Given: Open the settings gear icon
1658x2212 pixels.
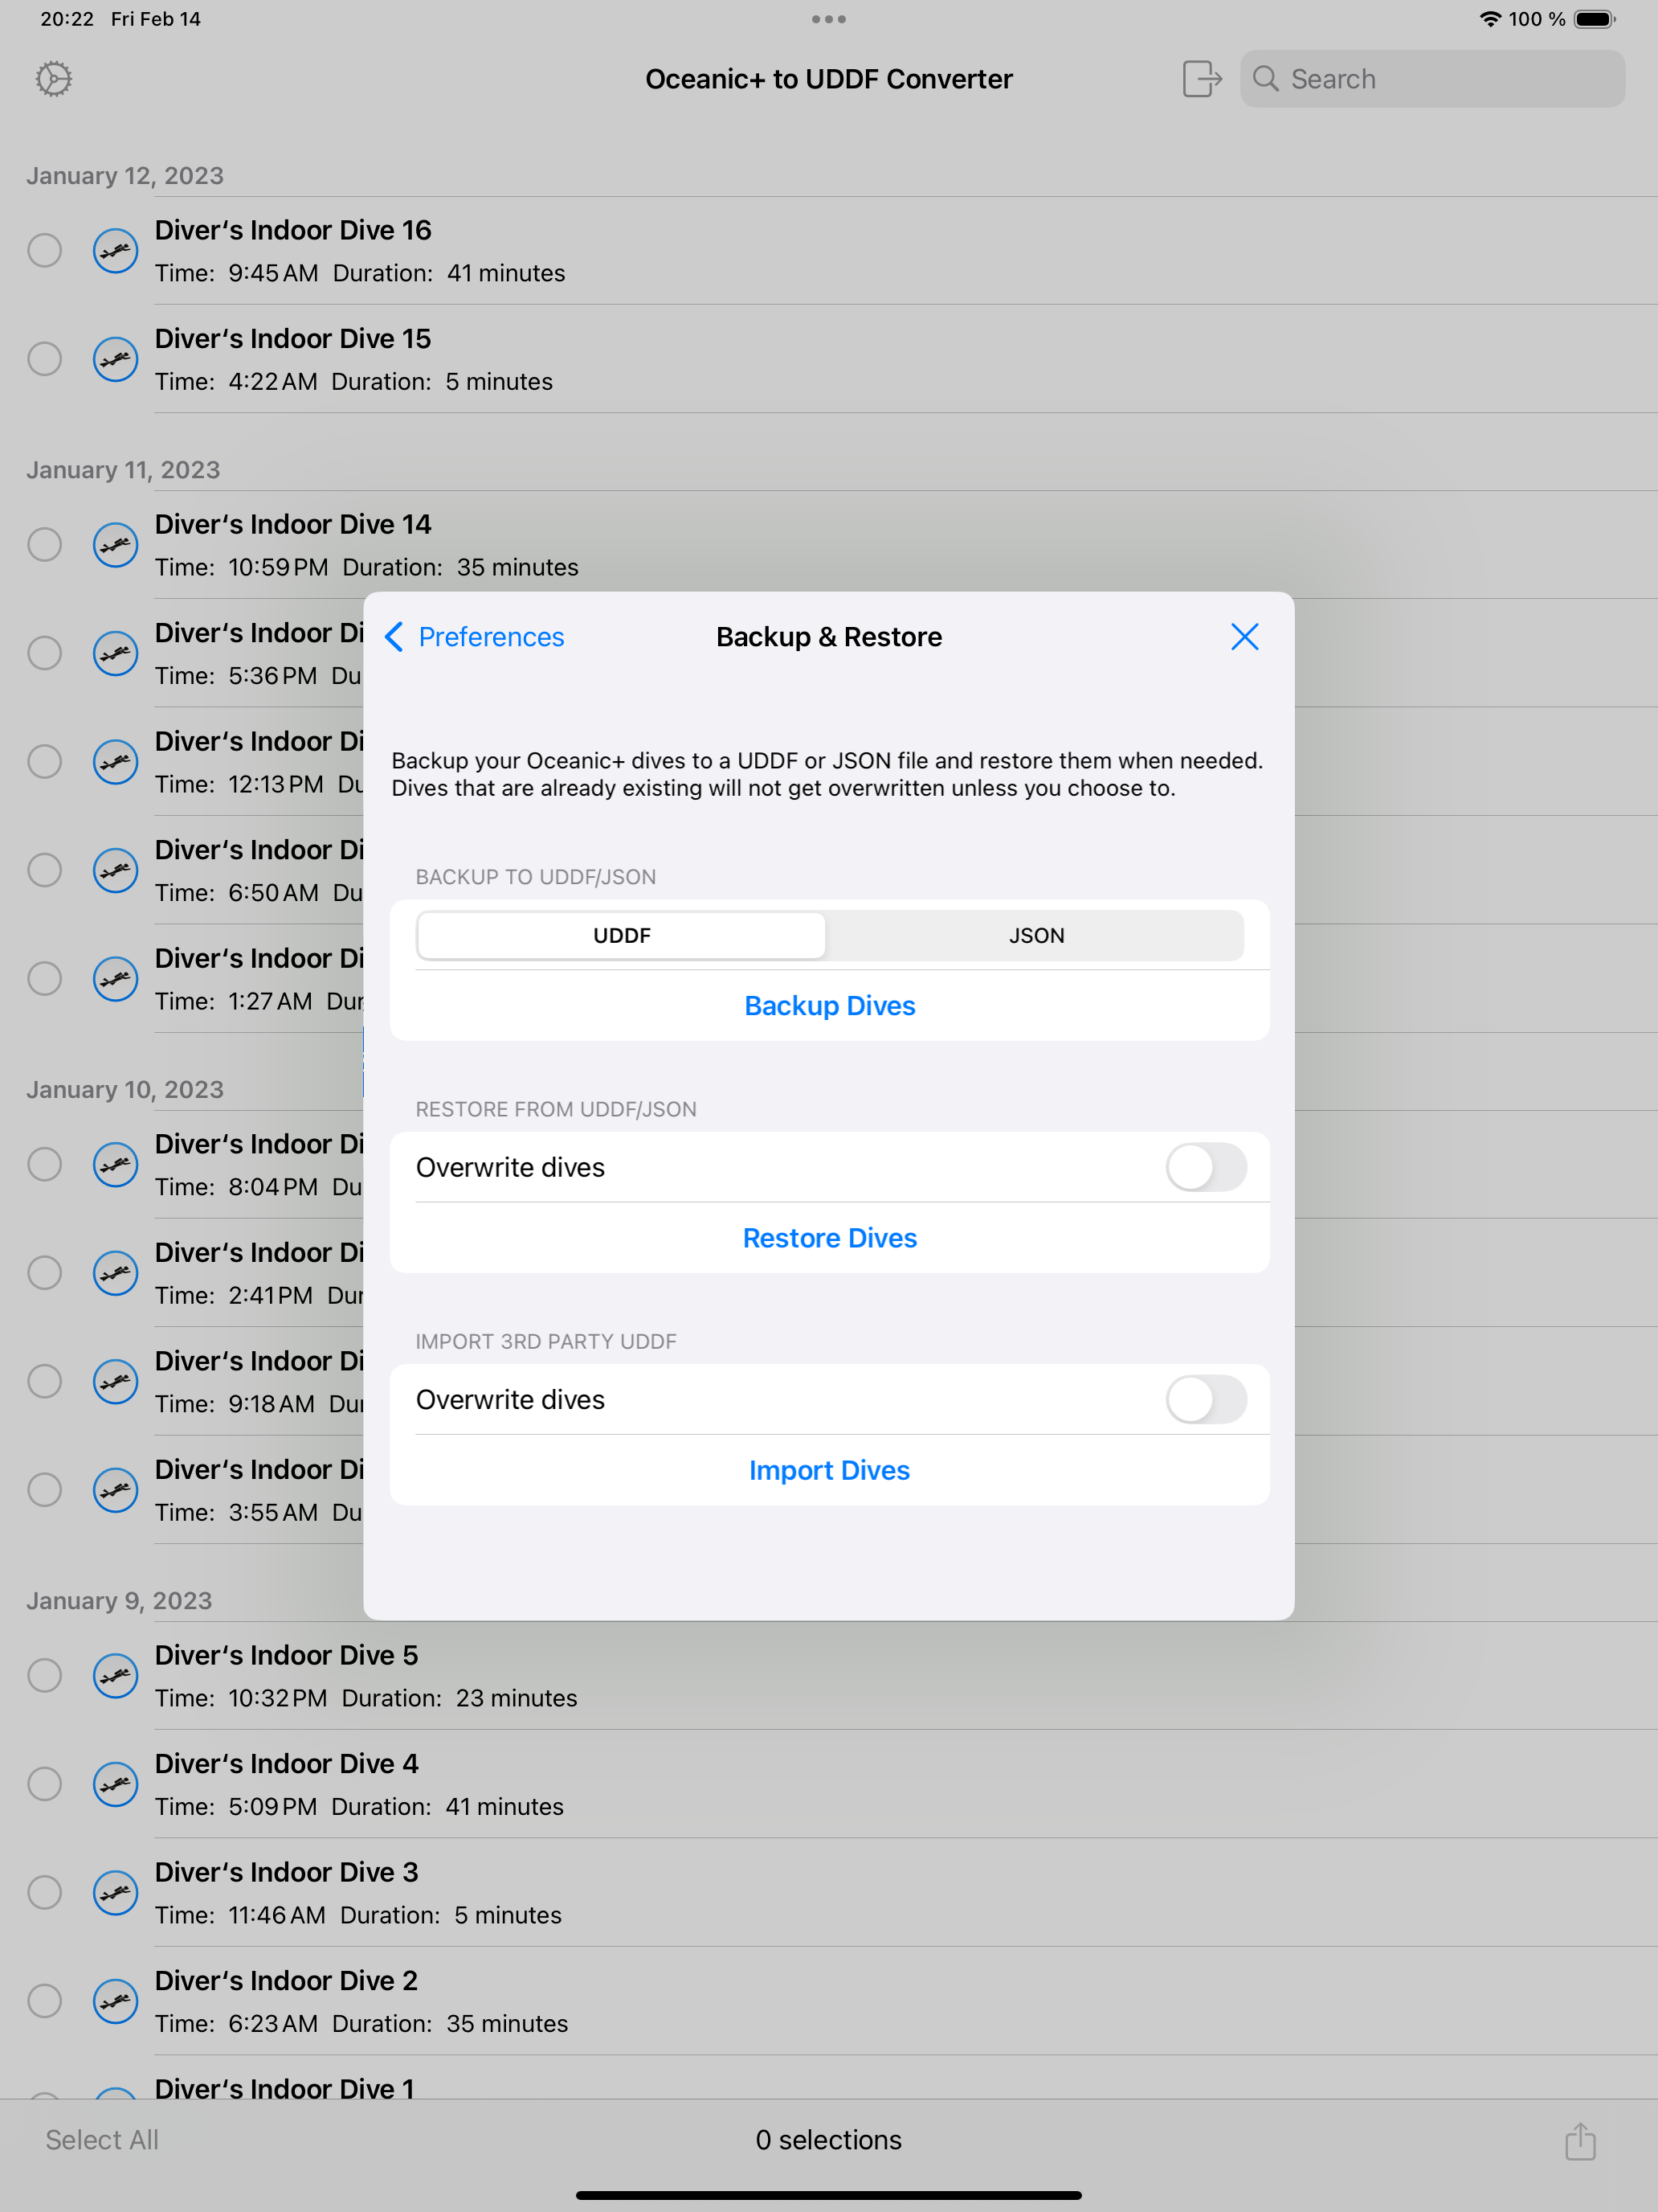Looking at the screenshot, I should click(x=54, y=79).
